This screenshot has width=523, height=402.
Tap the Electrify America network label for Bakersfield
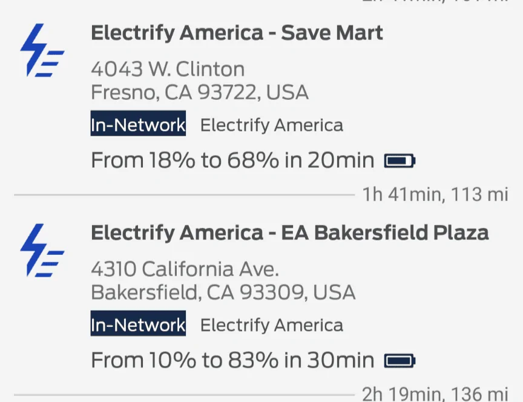(x=272, y=325)
